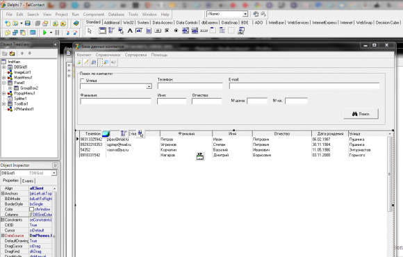The width and height of the screenshot is (403, 257).
Task: Click the green Run arrow icon
Action: [x=44, y=33]
